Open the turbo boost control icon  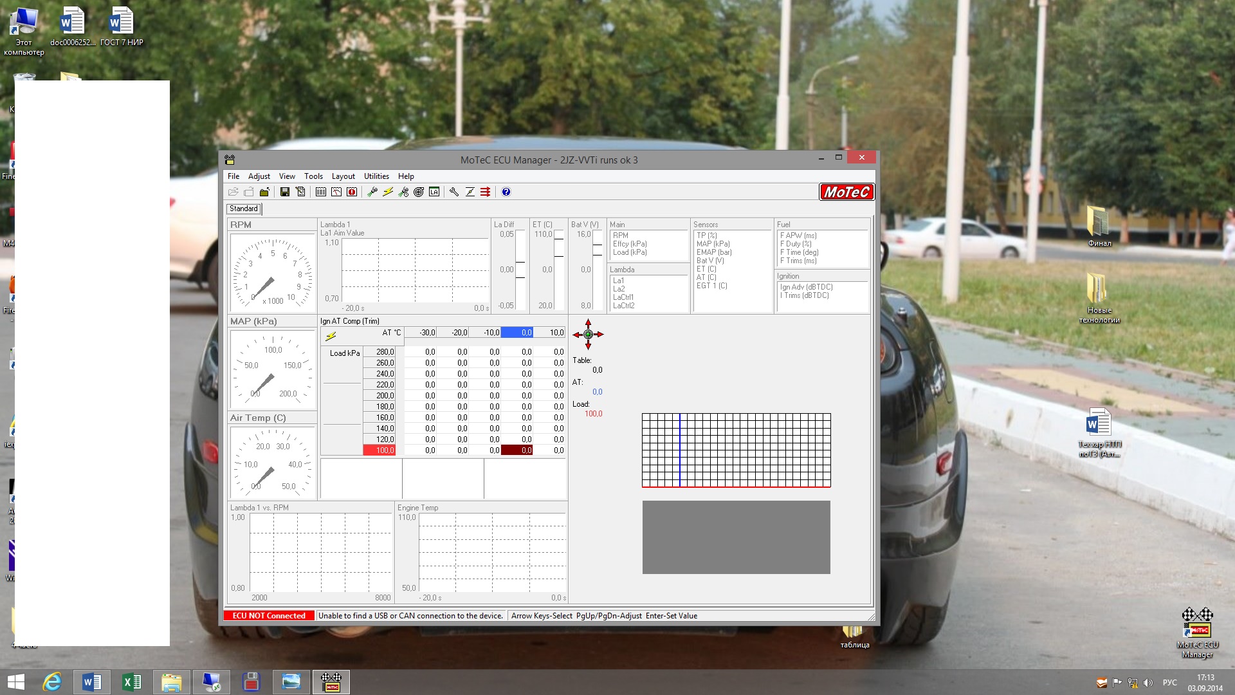[419, 192]
